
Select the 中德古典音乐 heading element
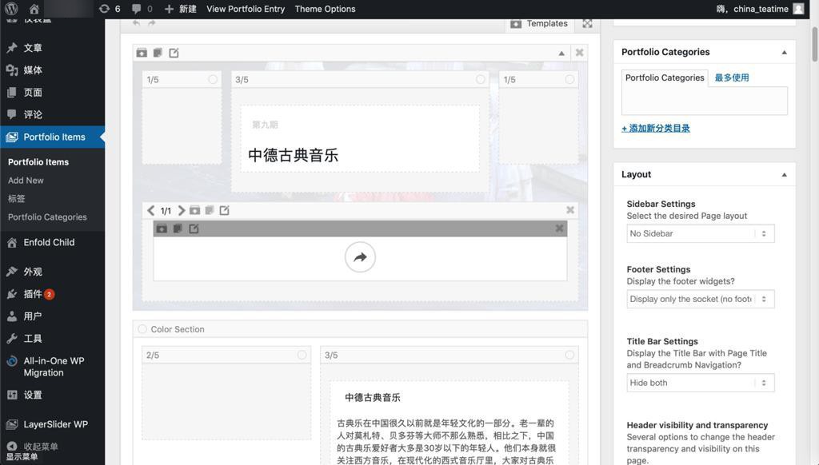coord(359,139)
